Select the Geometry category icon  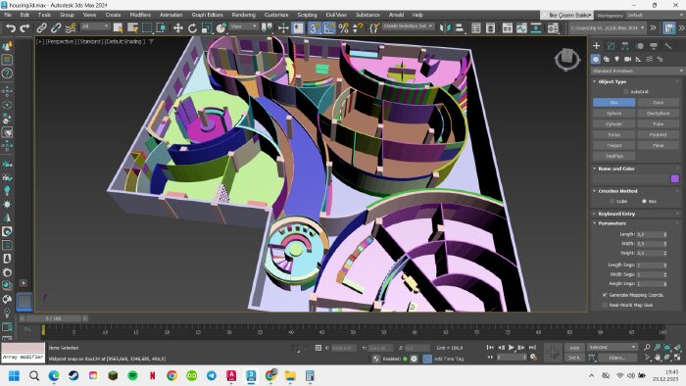point(596,59)
